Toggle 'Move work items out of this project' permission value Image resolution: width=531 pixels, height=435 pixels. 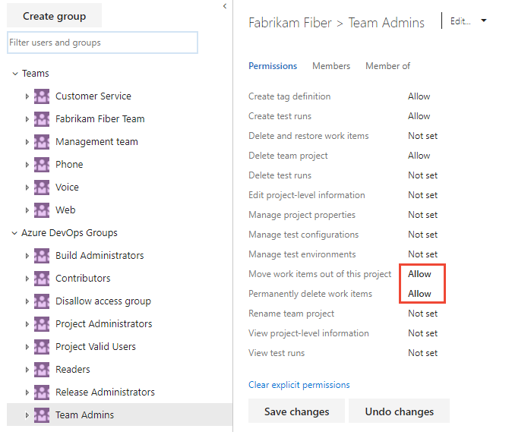pyautogui.click(x=419, y=274)
